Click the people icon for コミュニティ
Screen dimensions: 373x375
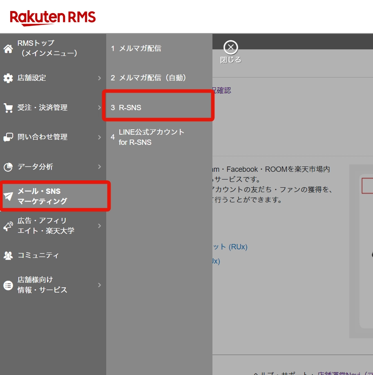[8, 256]
